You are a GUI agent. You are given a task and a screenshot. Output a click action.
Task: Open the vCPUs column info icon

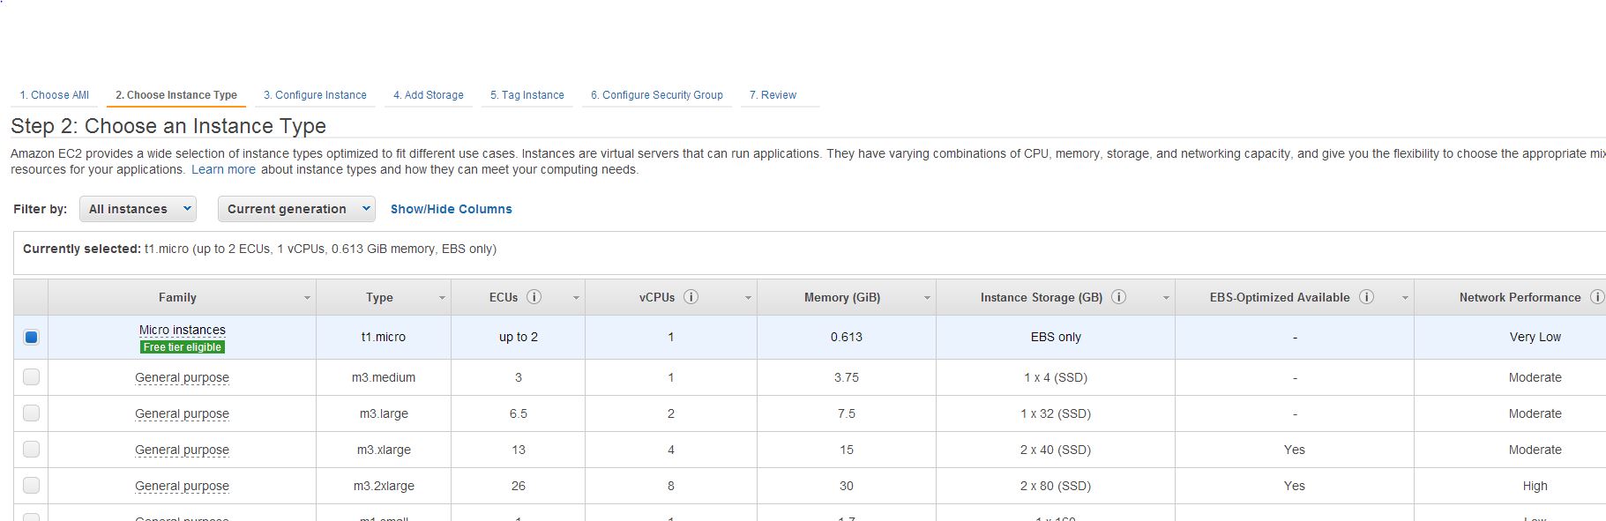coord(691,297)
